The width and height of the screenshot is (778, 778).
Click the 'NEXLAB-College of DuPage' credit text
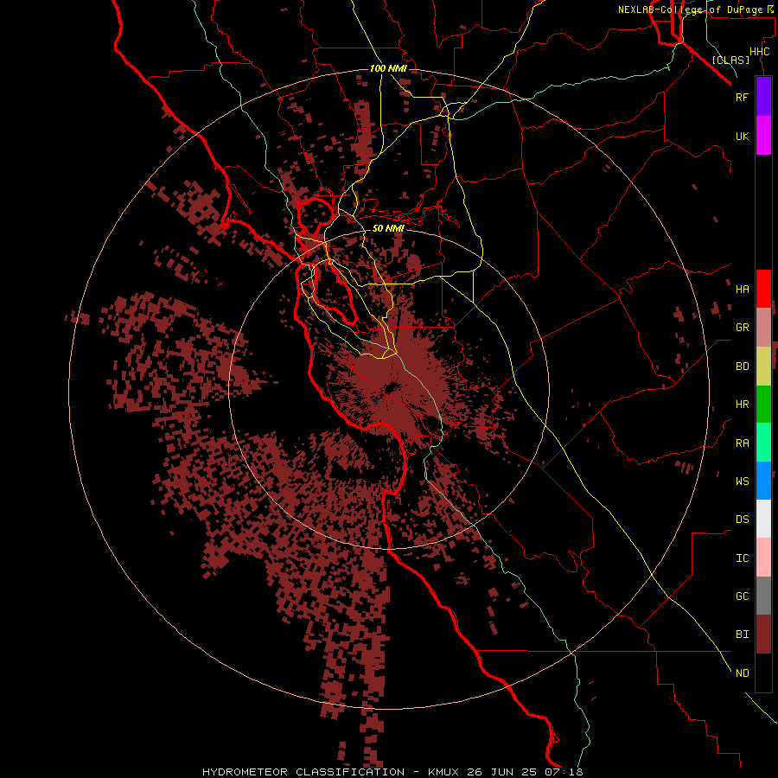pos(691,10)
